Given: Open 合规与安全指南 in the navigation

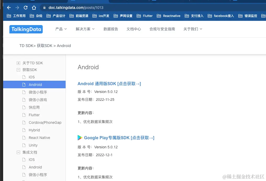Looking at the screenshot, I should [162, 29].
